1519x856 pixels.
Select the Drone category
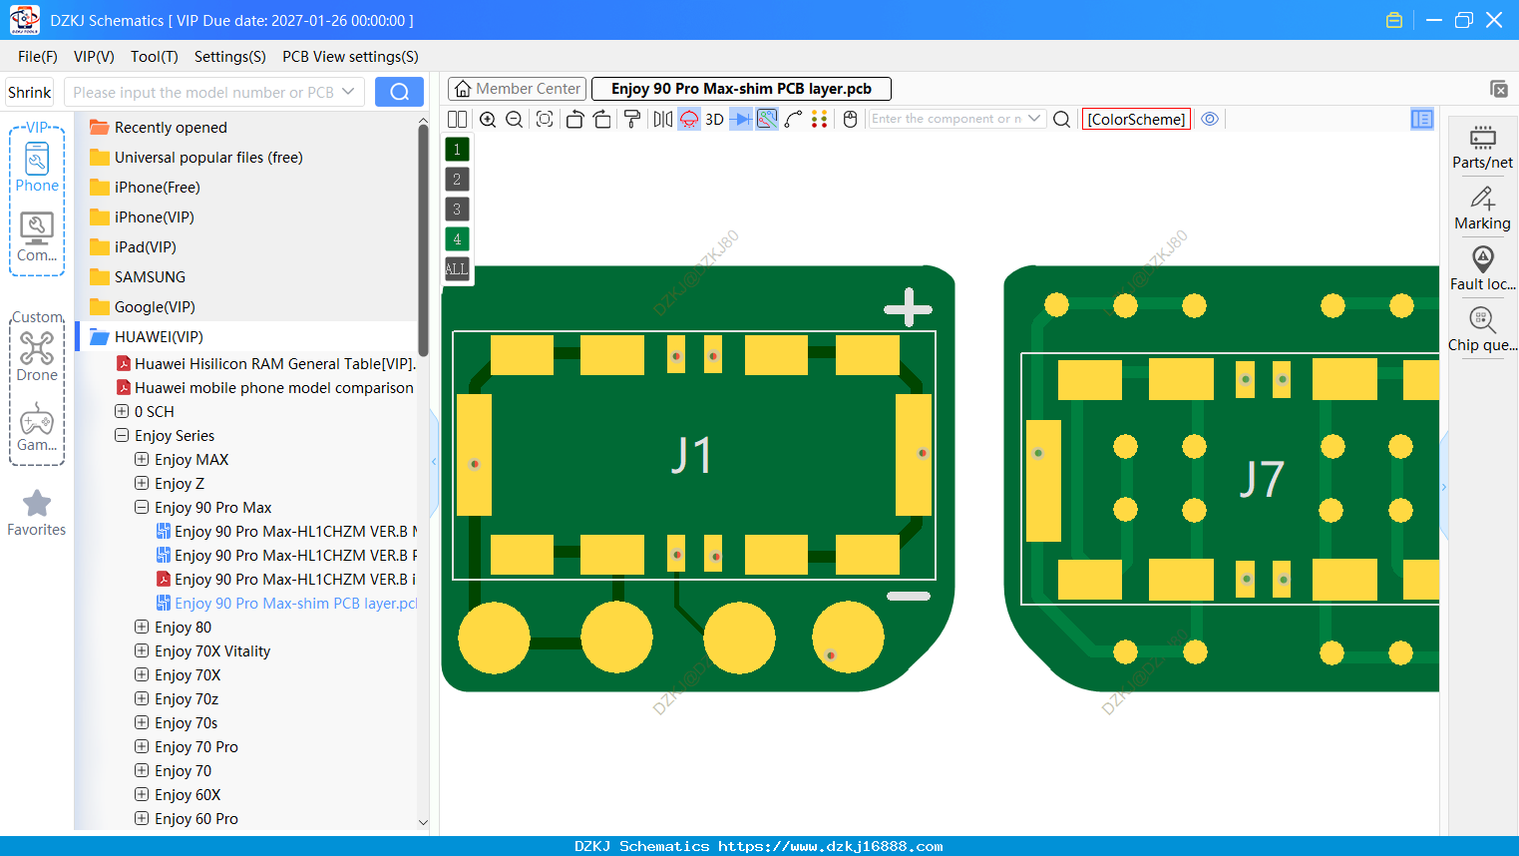click(x=37, y=356)
